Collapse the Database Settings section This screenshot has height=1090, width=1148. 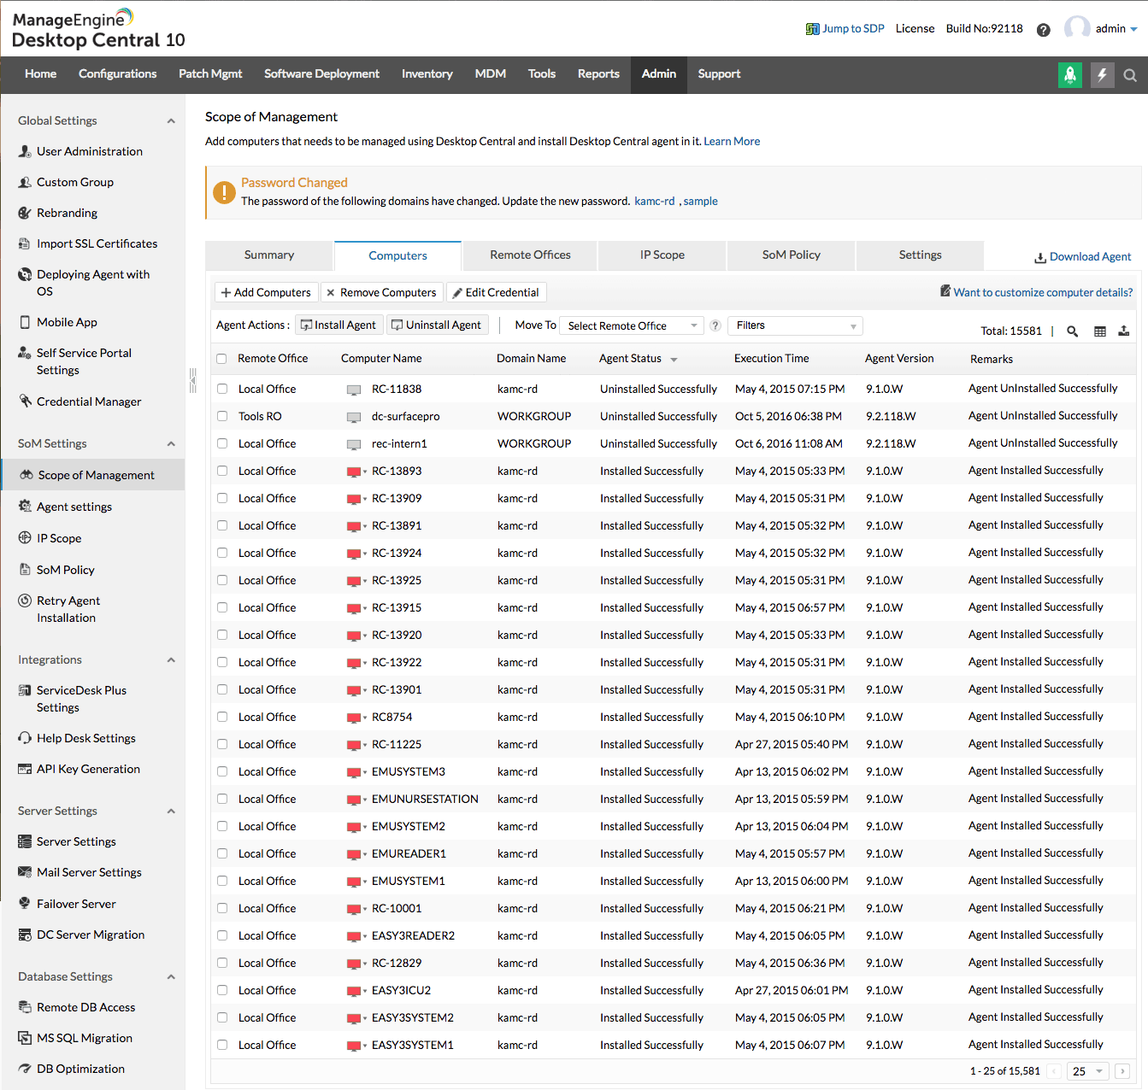point(171,976)
